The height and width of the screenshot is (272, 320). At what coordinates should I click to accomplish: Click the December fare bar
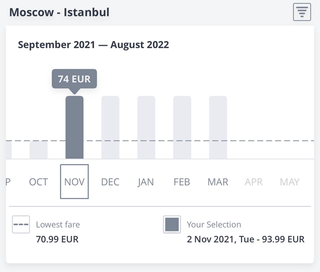[110, 127]
